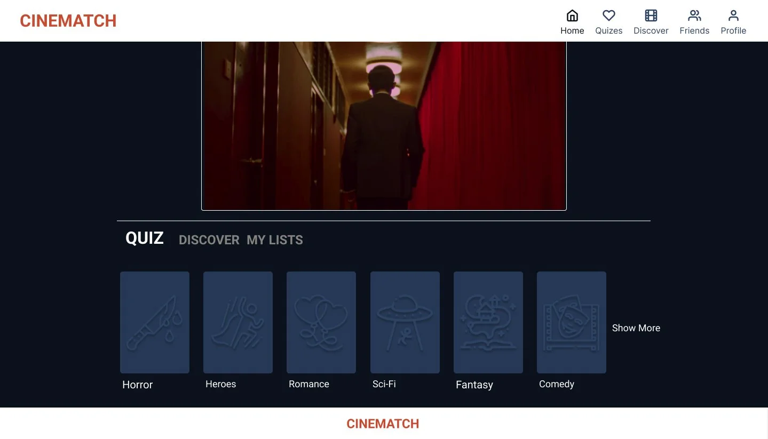This screenshot has width=768, height=439.
Task: Click the Discover nav label in header
Action: pos(651,30)
